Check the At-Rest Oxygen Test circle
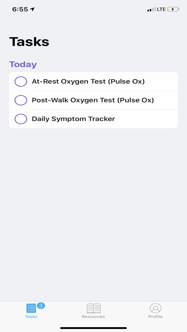 click(21, 81)
